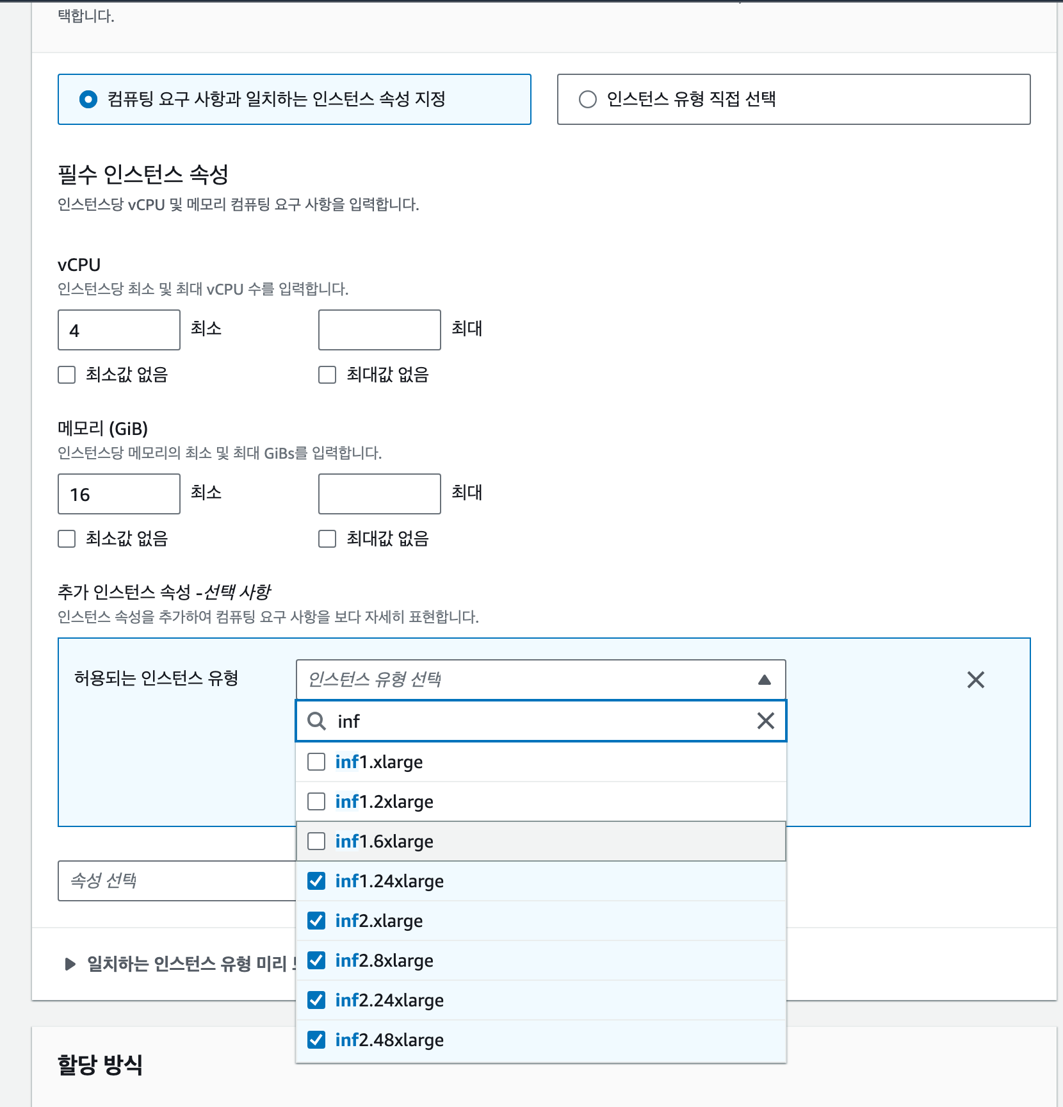This screenshot has height=1107, width=1063.
Task: Check vCPU 최대값 없음 checkbox
Action: [327, 375]
